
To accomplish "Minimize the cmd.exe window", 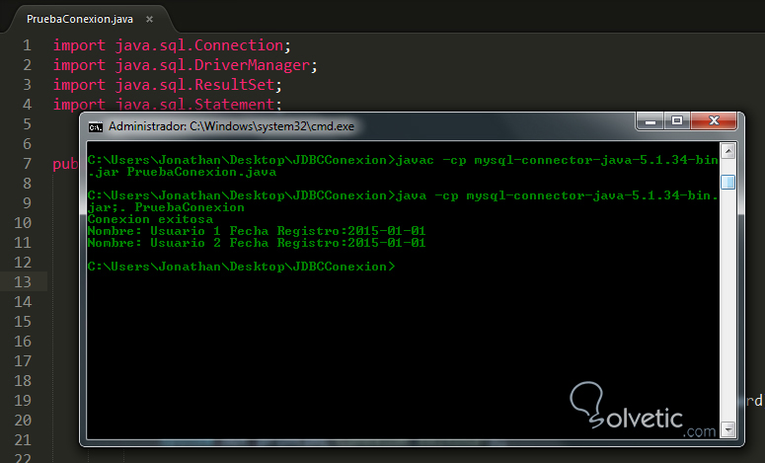I will click(x=650, y=121).
